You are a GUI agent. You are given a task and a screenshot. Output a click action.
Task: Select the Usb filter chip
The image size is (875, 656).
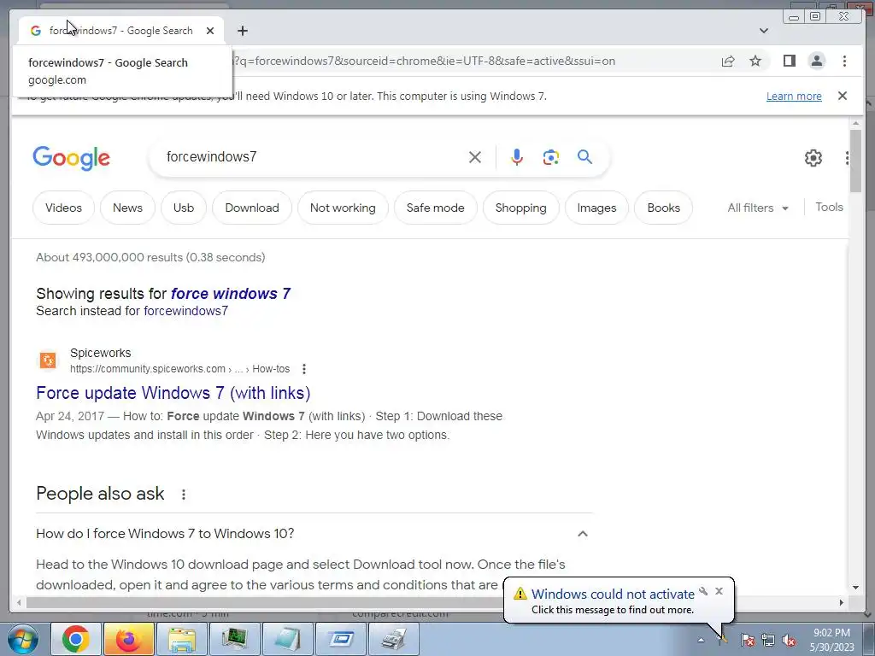click(x=184, y=208)
